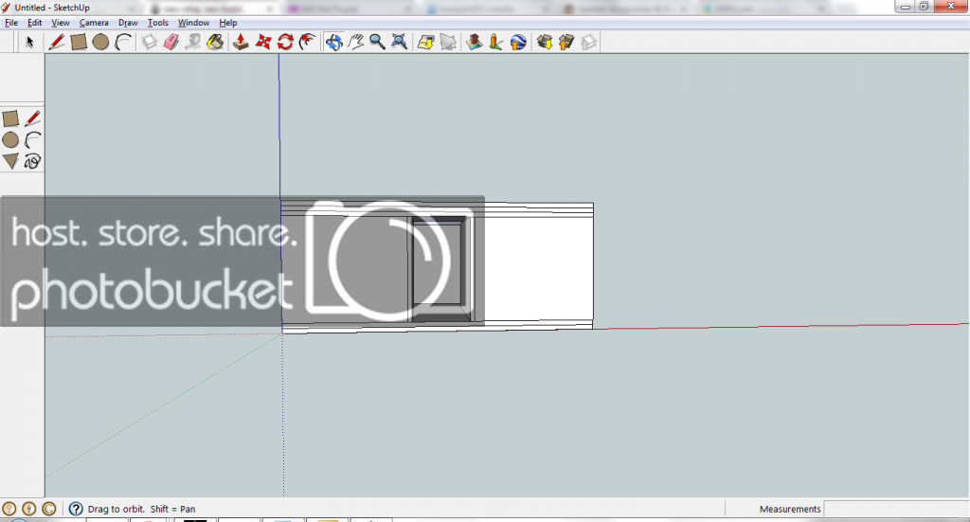The image size is (970, 522).
Task: Activate the Move tool with red arrows
Action: [263, 42]
